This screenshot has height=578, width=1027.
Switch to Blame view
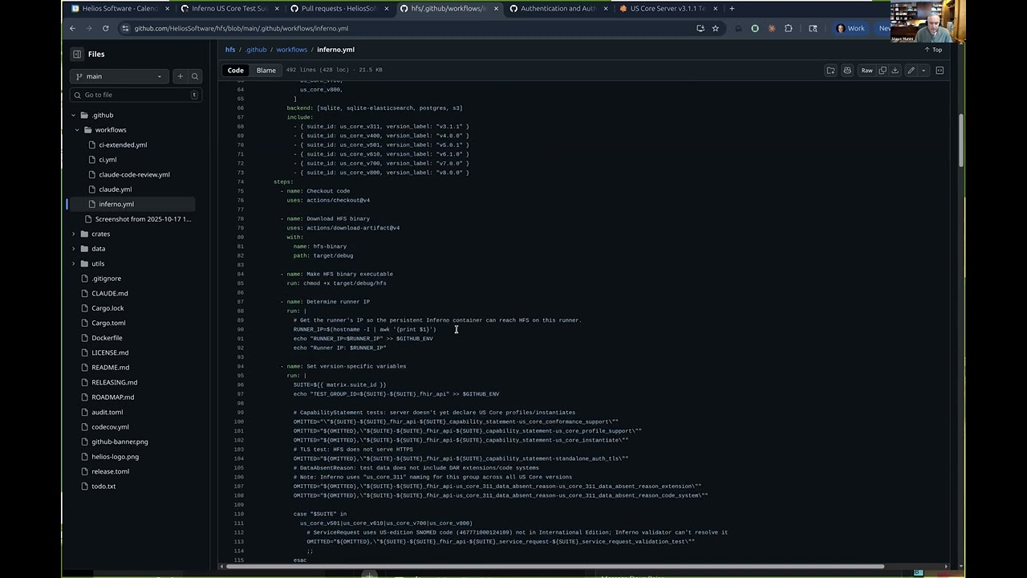pos(266,71)
